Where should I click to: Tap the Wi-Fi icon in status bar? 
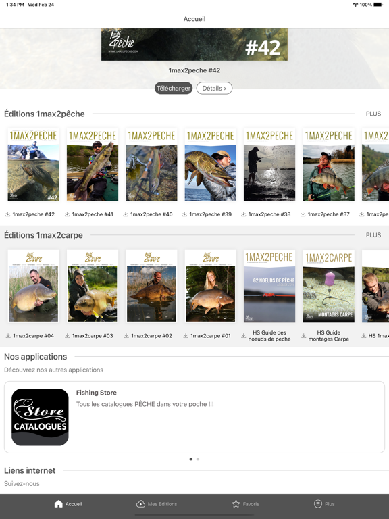356,5
